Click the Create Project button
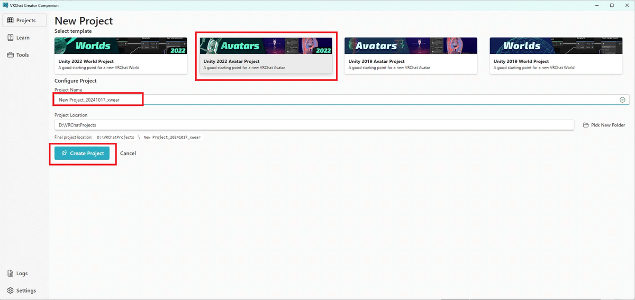The width and height of the screenshot is (635, 300). tap(82, 153)
